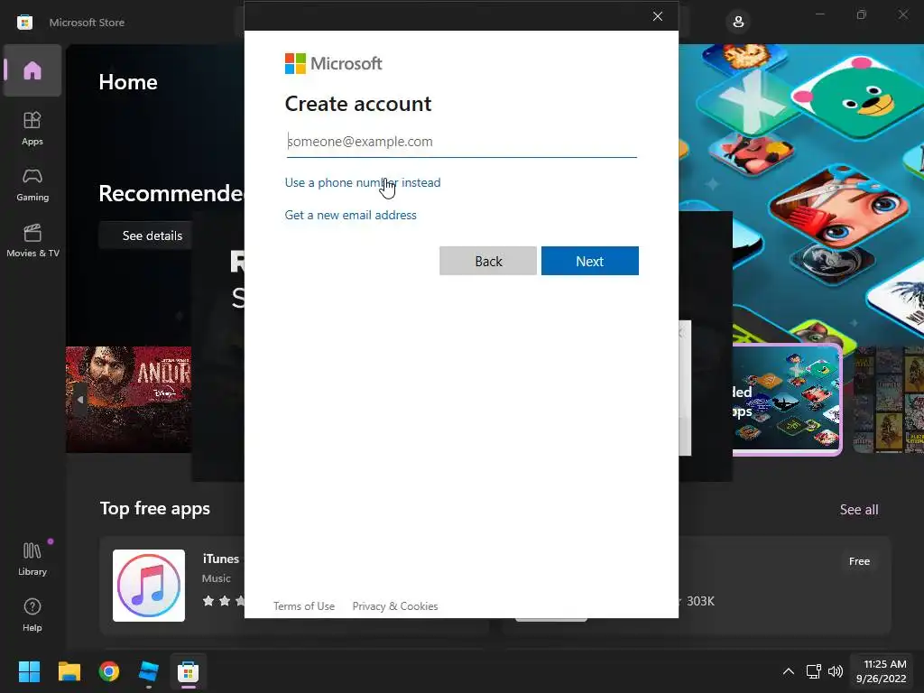
Task: Select the colorful apps collection thumbnail
Action: [x=787, y=400]
